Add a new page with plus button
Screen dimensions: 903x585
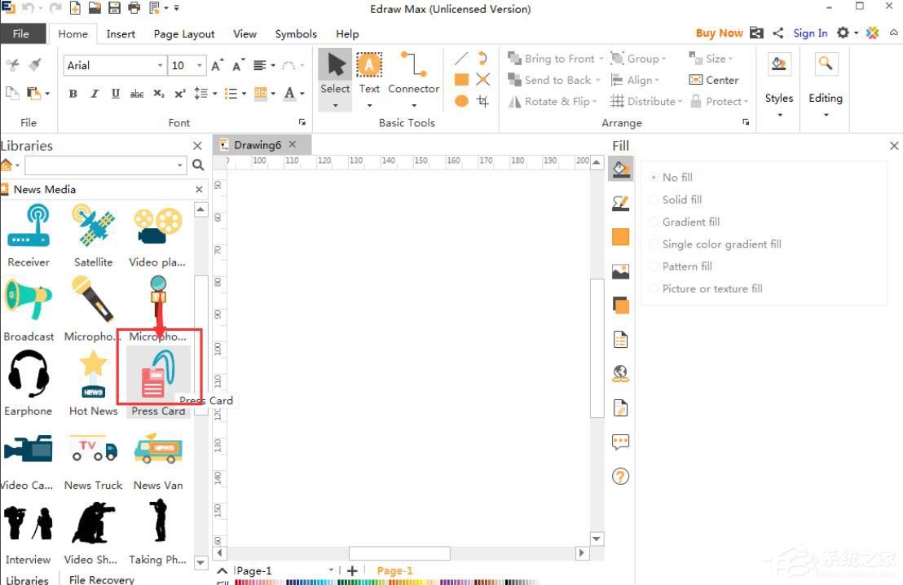click(x=352, y=570)
